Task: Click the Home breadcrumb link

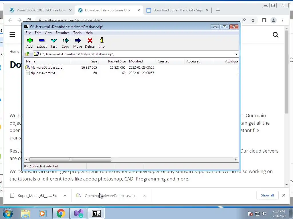Action: pyautogui.click(x=14, y=52)
